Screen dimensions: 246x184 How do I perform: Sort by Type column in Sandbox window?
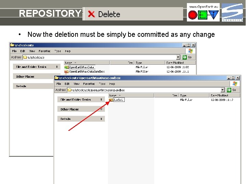194,95
